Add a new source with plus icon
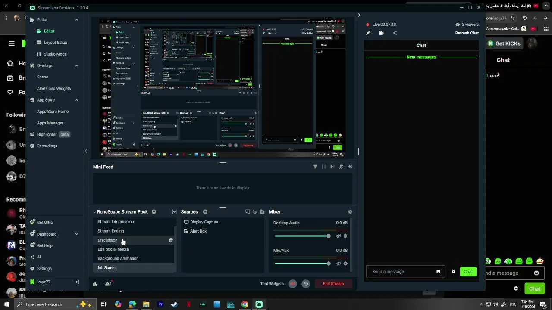This screenshot has height=310, width=552. [x=205, y=212]
